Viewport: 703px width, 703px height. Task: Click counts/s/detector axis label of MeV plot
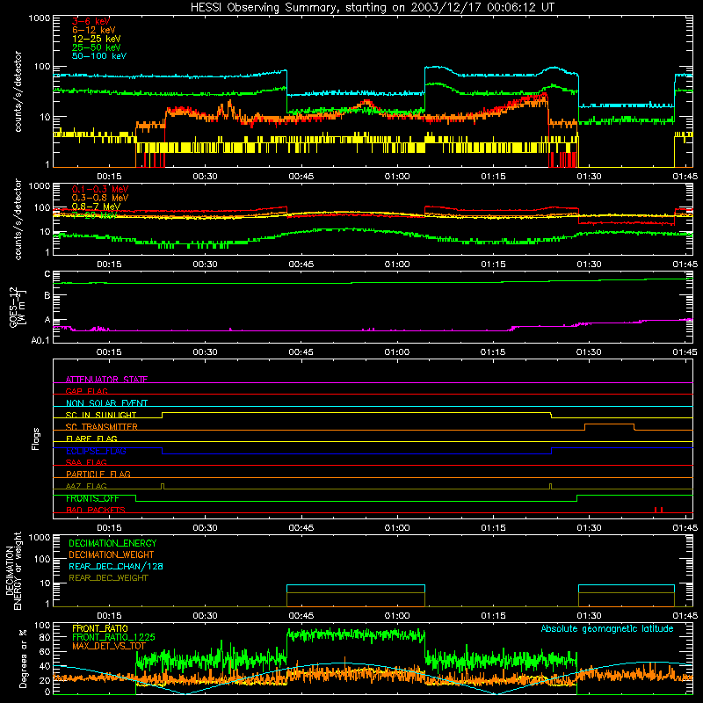point(18,219)
